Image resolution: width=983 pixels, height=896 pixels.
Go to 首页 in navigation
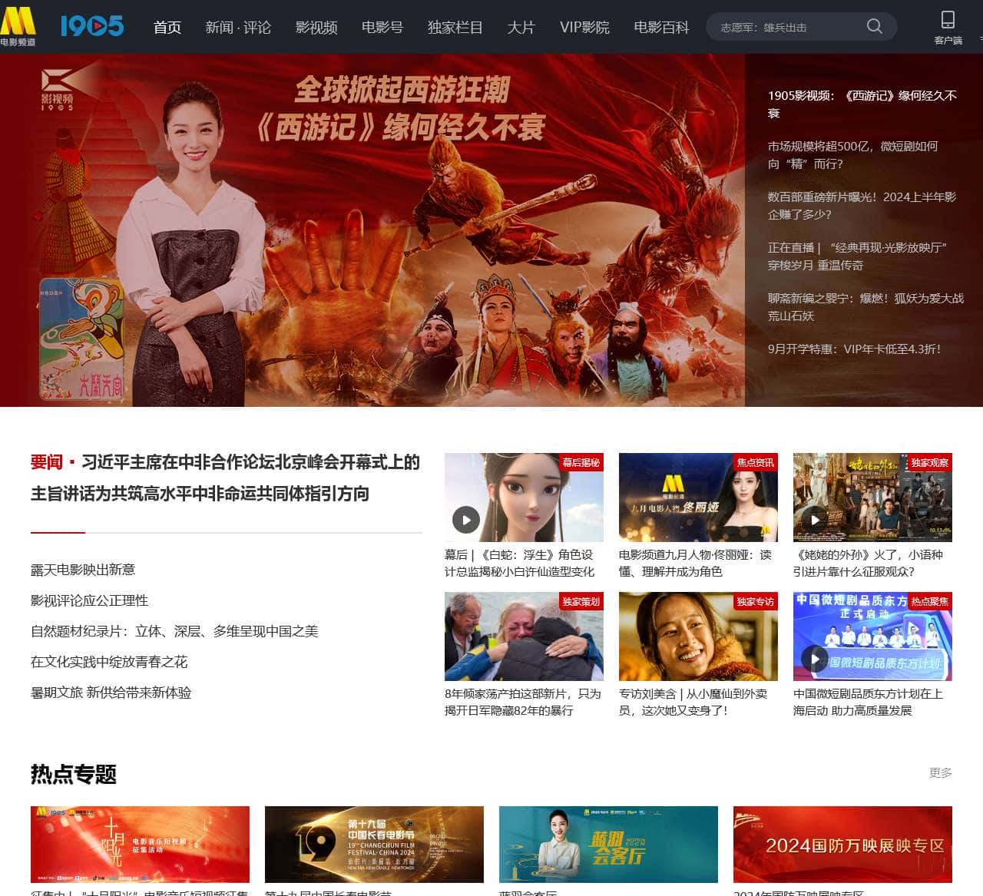tap(167, 28)
